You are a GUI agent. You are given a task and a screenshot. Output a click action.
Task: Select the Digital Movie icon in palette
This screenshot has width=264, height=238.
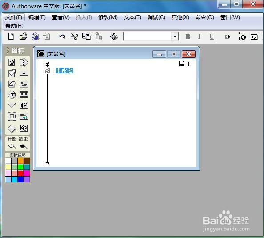(x=24, y=94)
